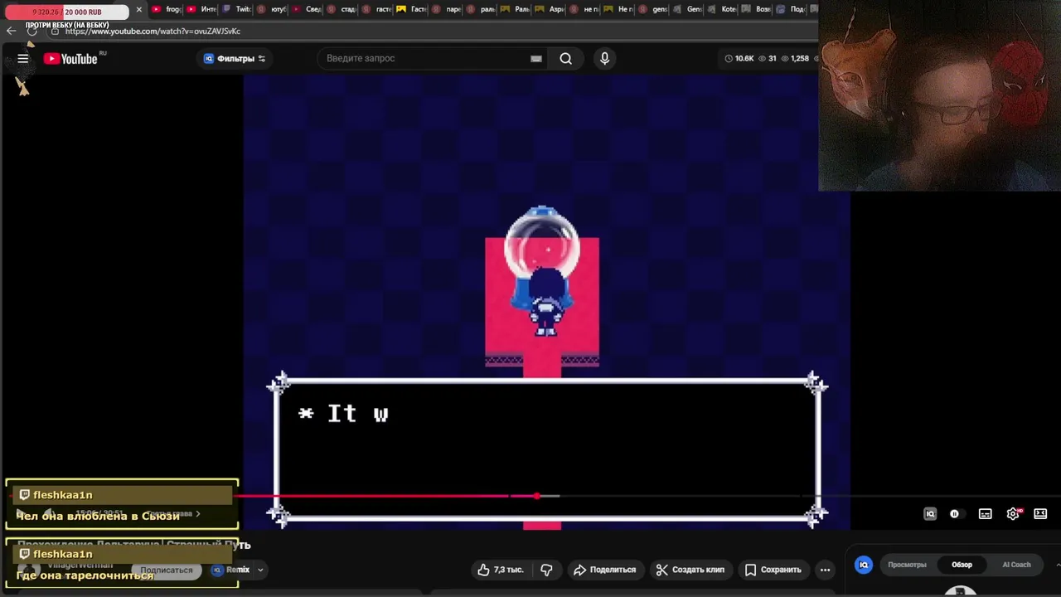Click the 10.6K clock stat in header
This screenshot has width=1061, height=597.
tap(739, 59)
